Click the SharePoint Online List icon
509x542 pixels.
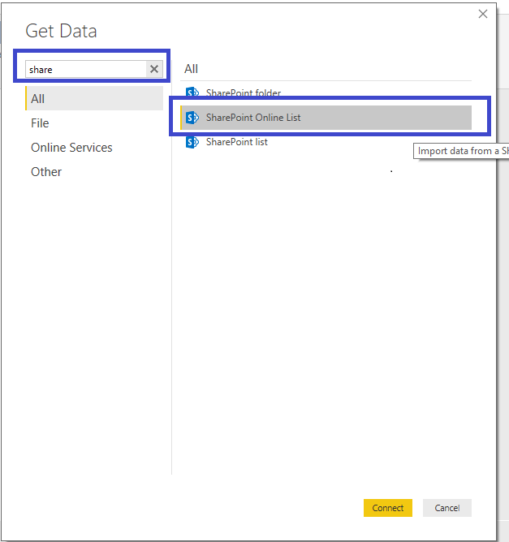[192, 118]
